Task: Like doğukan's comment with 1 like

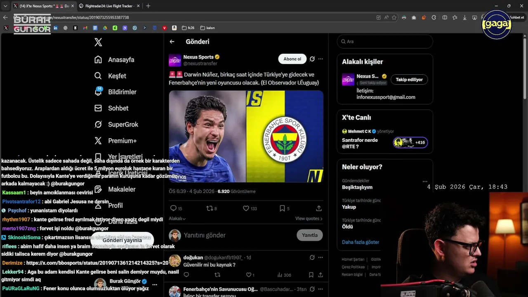Action: [x=250, y=275]
